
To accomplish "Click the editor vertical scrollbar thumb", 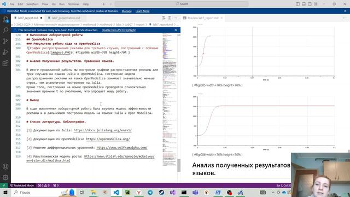I will (179, 165).
